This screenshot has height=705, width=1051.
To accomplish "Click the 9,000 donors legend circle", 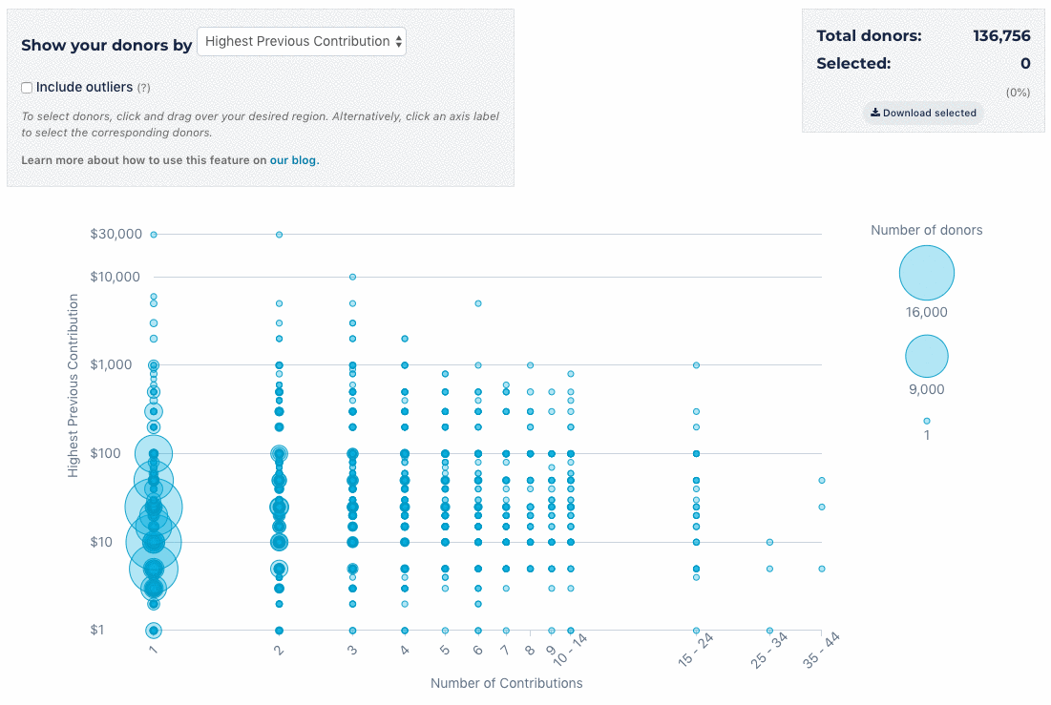I will coord(926,356).
